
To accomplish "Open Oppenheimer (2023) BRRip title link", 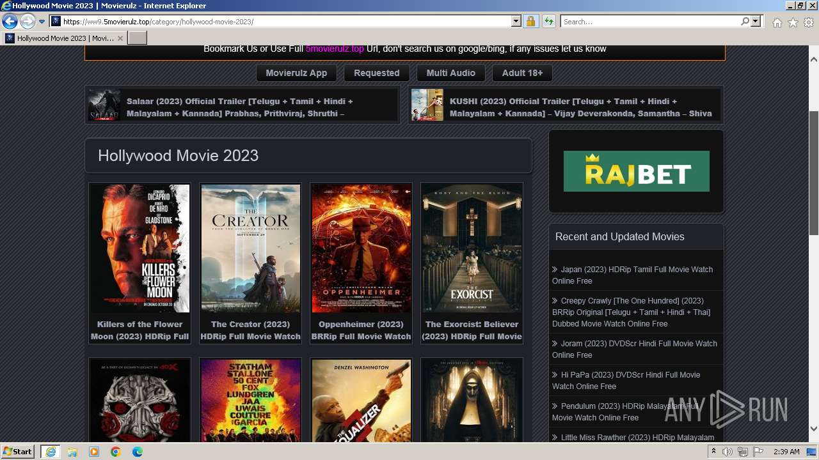I will tap(362, 330).
